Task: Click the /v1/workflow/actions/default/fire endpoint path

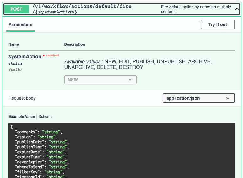Action: click(82, 9)
